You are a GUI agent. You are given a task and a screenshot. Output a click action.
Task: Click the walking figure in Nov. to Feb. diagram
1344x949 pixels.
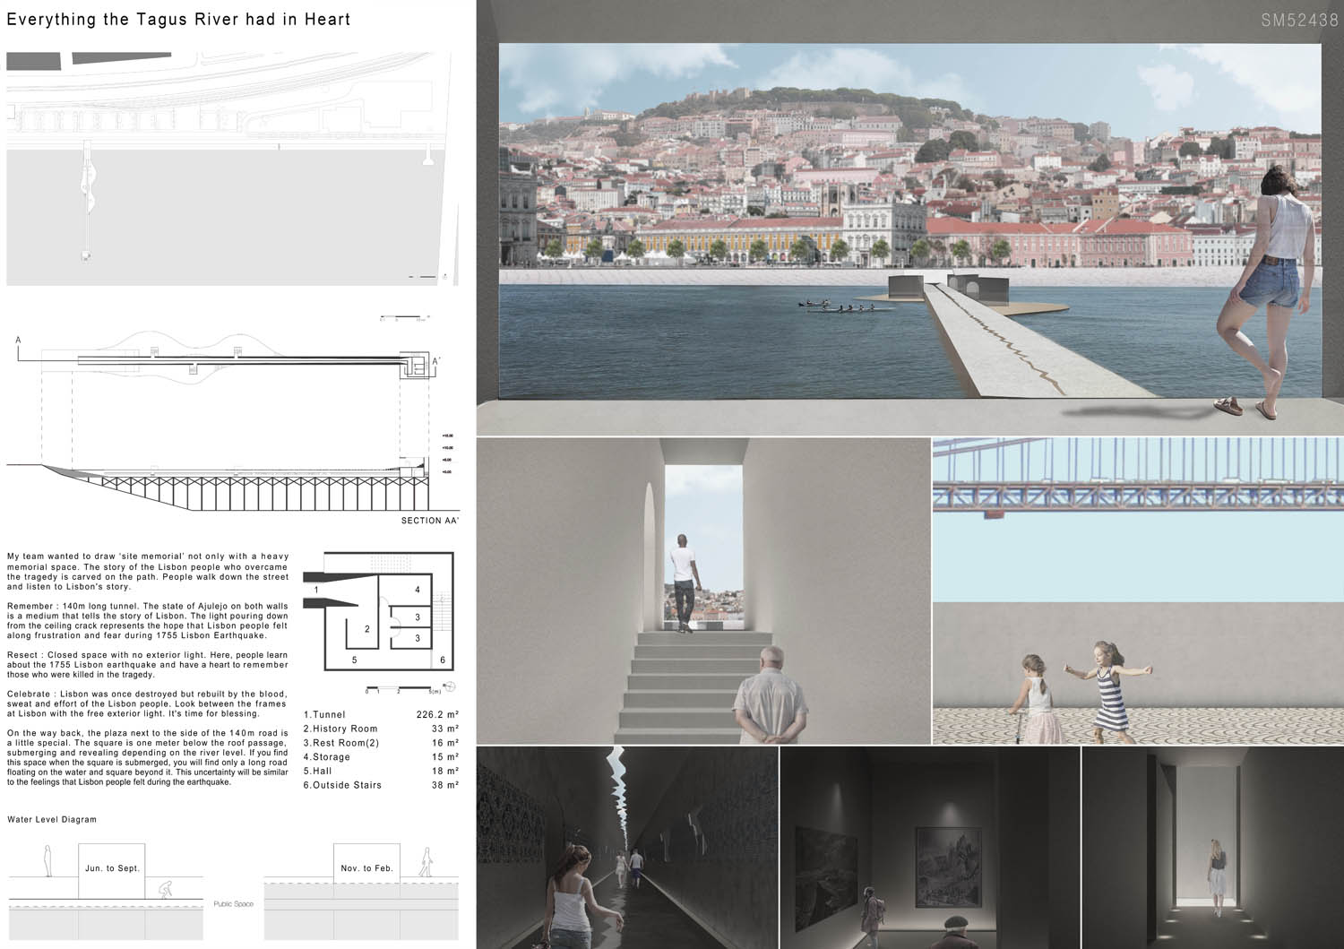point(426,863)
